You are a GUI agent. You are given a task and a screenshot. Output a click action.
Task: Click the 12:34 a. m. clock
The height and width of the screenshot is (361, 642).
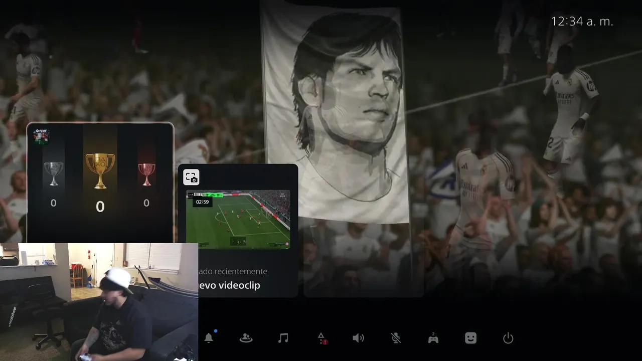(x=582, y=22)
